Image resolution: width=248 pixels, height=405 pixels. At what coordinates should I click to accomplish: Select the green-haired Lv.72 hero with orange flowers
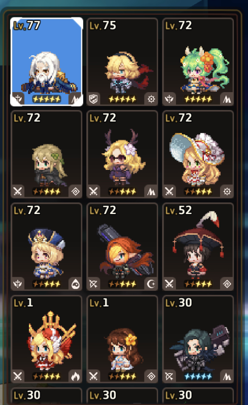pyautogui.click(x=198, y=62)
